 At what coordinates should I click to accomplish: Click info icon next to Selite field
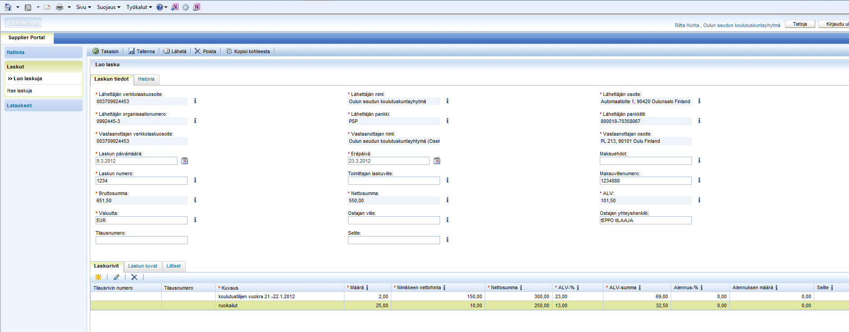[x=447, y=240]
